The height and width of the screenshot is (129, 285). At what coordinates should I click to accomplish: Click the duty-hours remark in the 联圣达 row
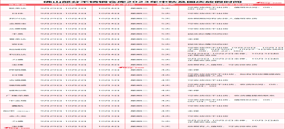click(230, 8)
